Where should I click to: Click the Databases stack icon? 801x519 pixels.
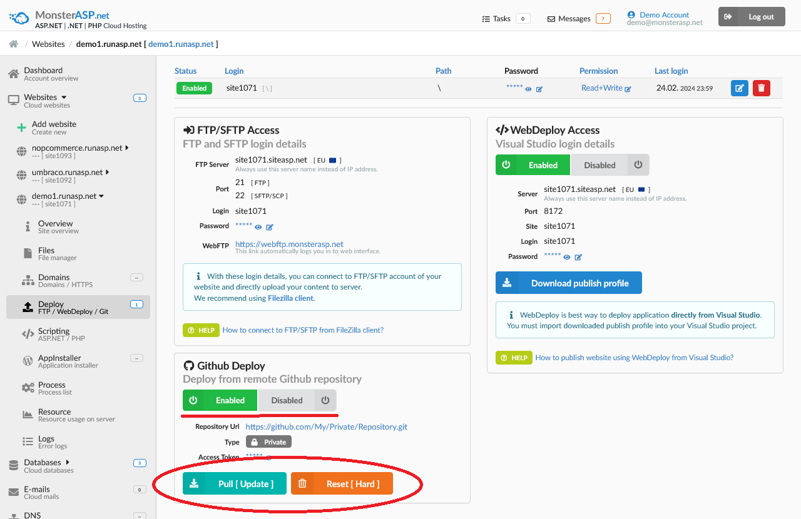[14, 466]
